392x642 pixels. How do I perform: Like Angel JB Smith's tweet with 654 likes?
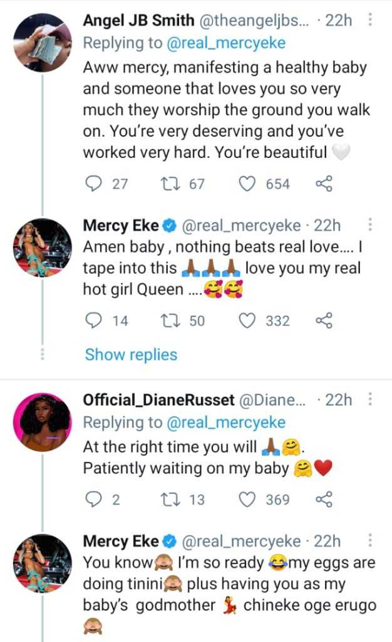249,184
